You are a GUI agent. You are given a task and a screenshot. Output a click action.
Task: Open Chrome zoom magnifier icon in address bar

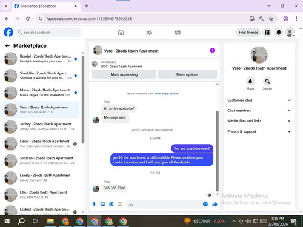261,19
